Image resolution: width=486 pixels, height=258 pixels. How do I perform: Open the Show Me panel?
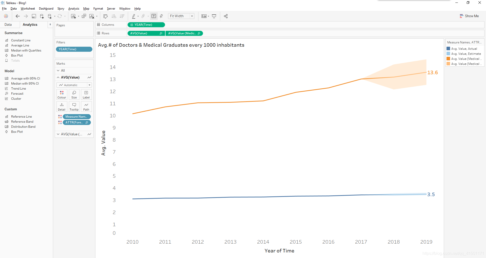click(x=469, y=16)
